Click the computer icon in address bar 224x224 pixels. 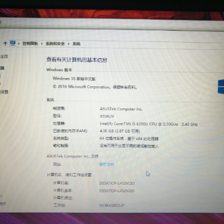click(x=13, y=43)
